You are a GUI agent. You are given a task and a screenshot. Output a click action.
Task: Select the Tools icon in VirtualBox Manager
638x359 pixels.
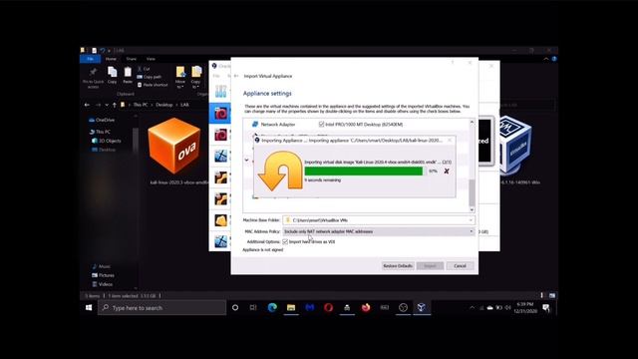click(221, 91)
